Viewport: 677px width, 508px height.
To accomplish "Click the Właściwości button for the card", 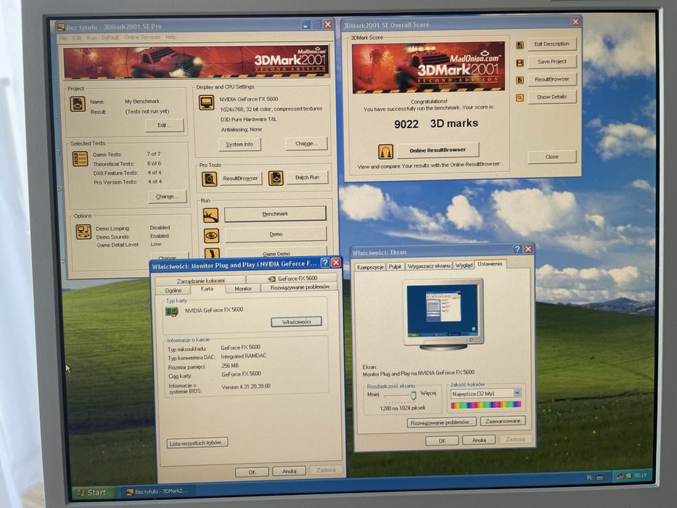I will click(296, 321).
